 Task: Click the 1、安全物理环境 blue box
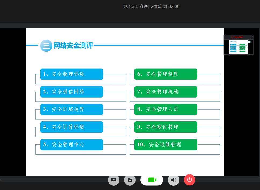(72, 74)
